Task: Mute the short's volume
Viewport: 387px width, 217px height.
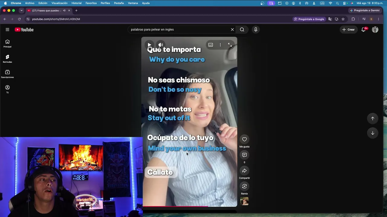Action: [161, 45]
